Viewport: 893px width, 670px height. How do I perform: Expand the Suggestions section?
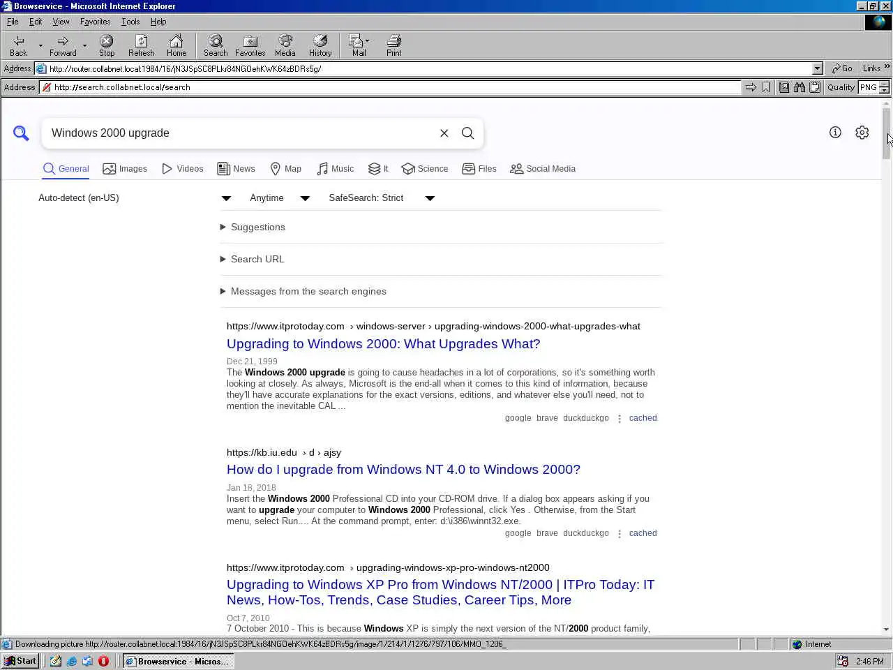click(253, 227)
